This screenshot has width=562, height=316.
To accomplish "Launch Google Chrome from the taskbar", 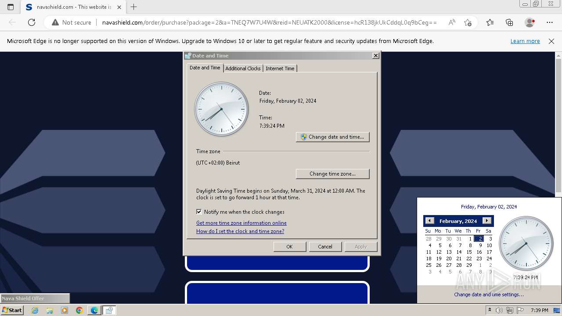I will point(79,310).
